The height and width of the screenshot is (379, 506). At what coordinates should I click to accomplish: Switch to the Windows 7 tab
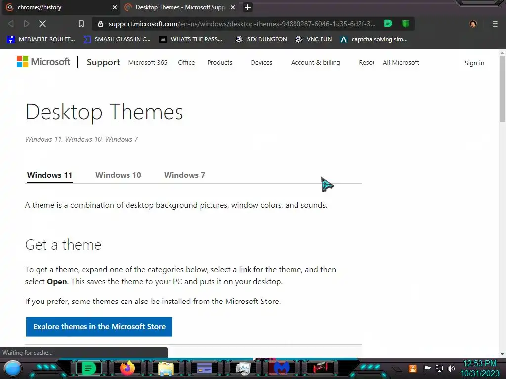[184, 175]
